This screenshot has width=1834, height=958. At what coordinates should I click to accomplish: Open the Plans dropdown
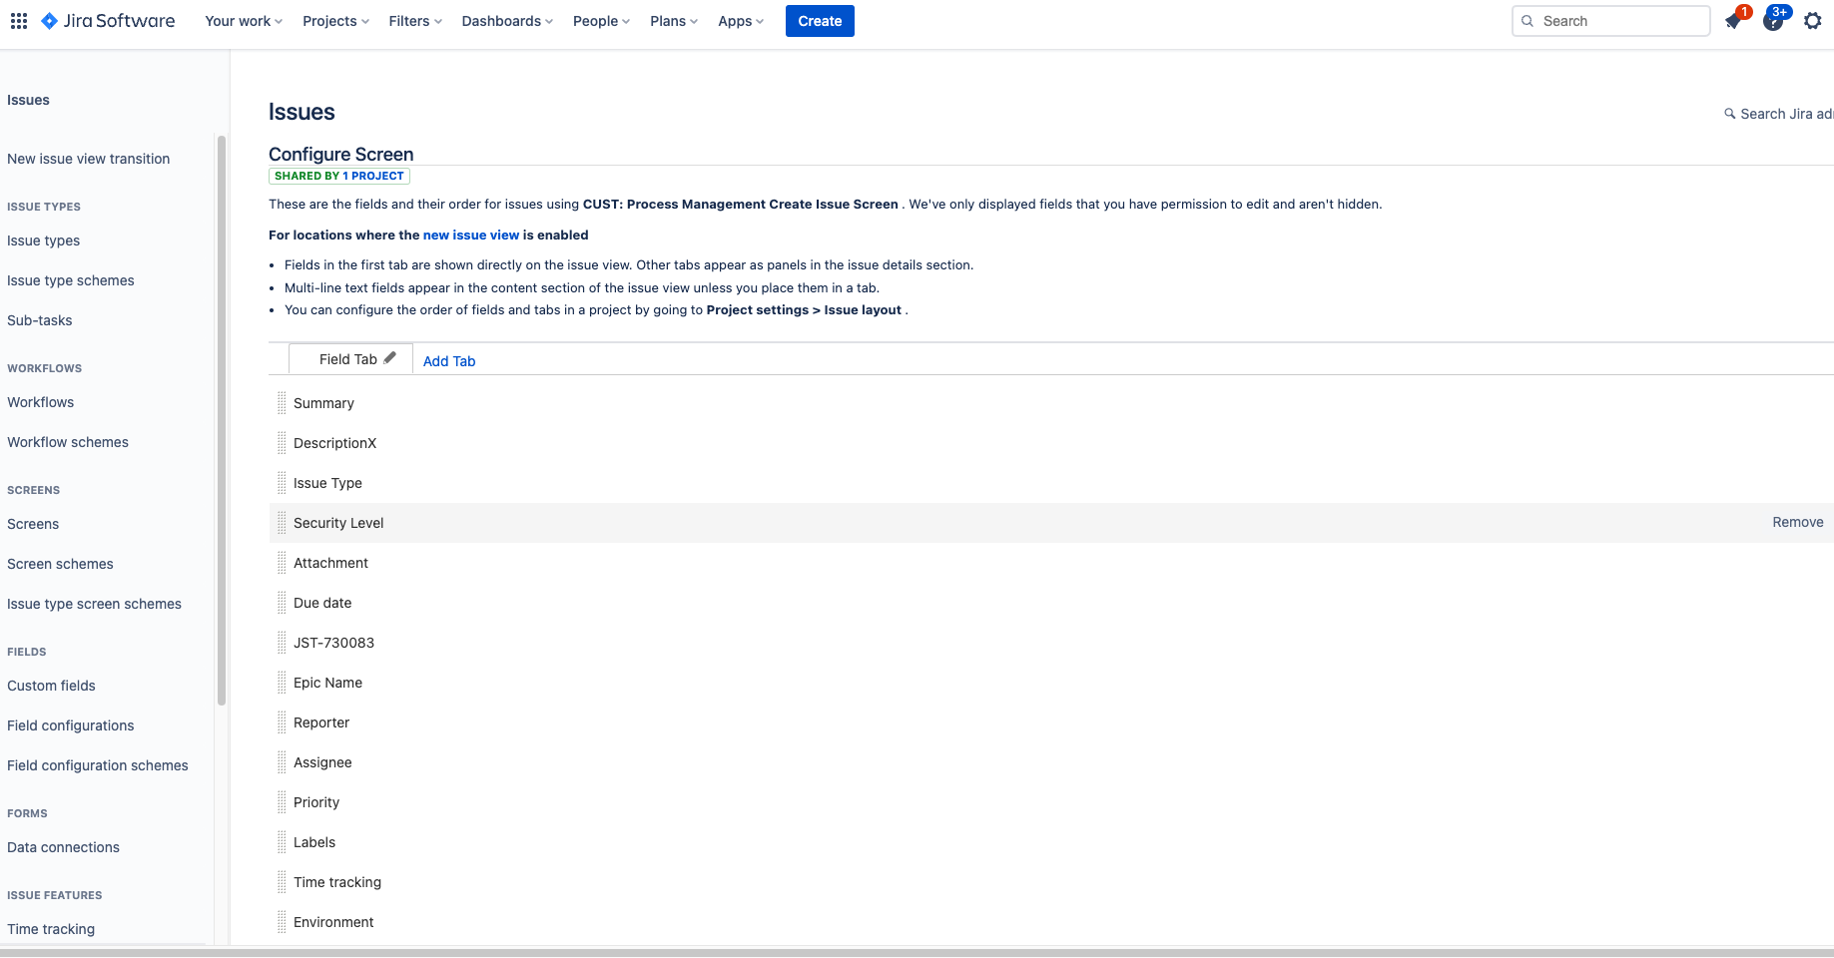point(674,21)
